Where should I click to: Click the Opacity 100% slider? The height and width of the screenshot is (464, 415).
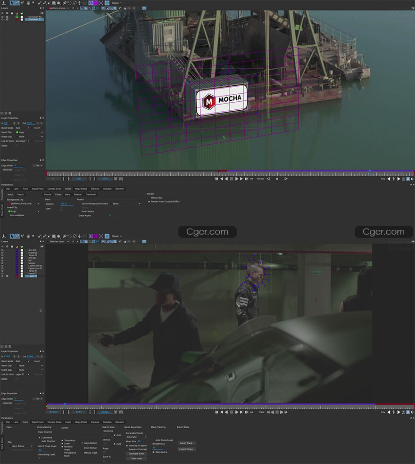click(x=67, y=204)
